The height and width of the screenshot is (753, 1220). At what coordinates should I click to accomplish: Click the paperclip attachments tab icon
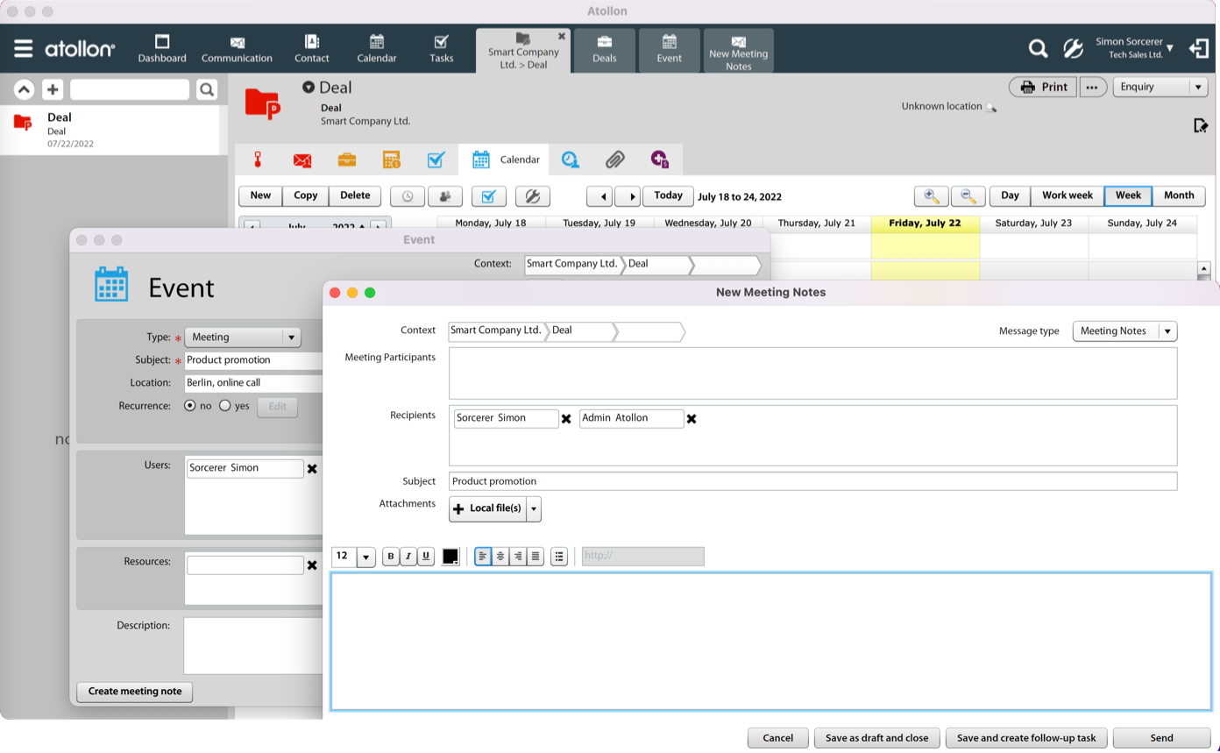pos(615,160)
